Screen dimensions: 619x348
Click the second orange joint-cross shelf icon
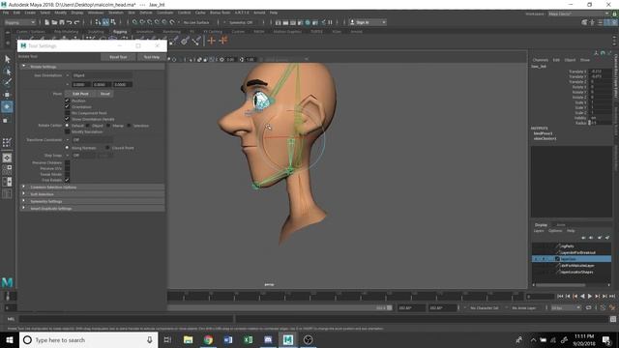223,41
